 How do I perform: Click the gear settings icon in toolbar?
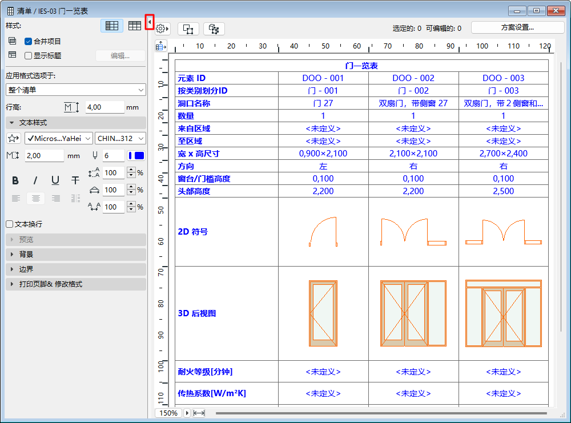161,29
